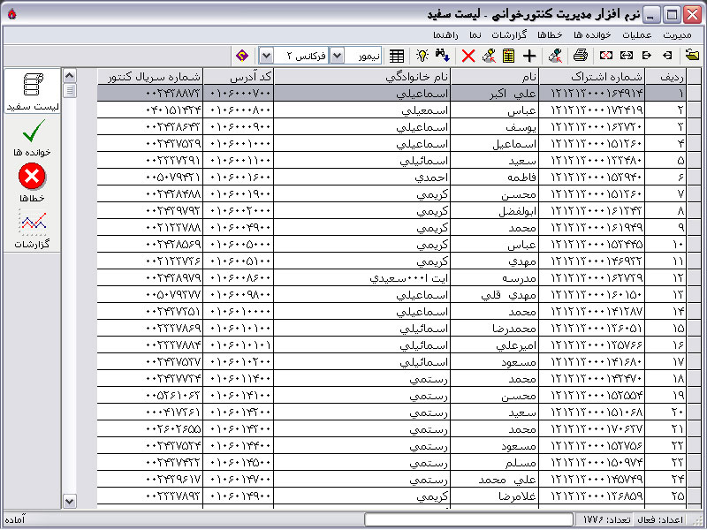The width and height of the screenshot is (707, 530).
Task: Expand the فرکانس ۲ dropdown list
Action: (x=267, y=56)
